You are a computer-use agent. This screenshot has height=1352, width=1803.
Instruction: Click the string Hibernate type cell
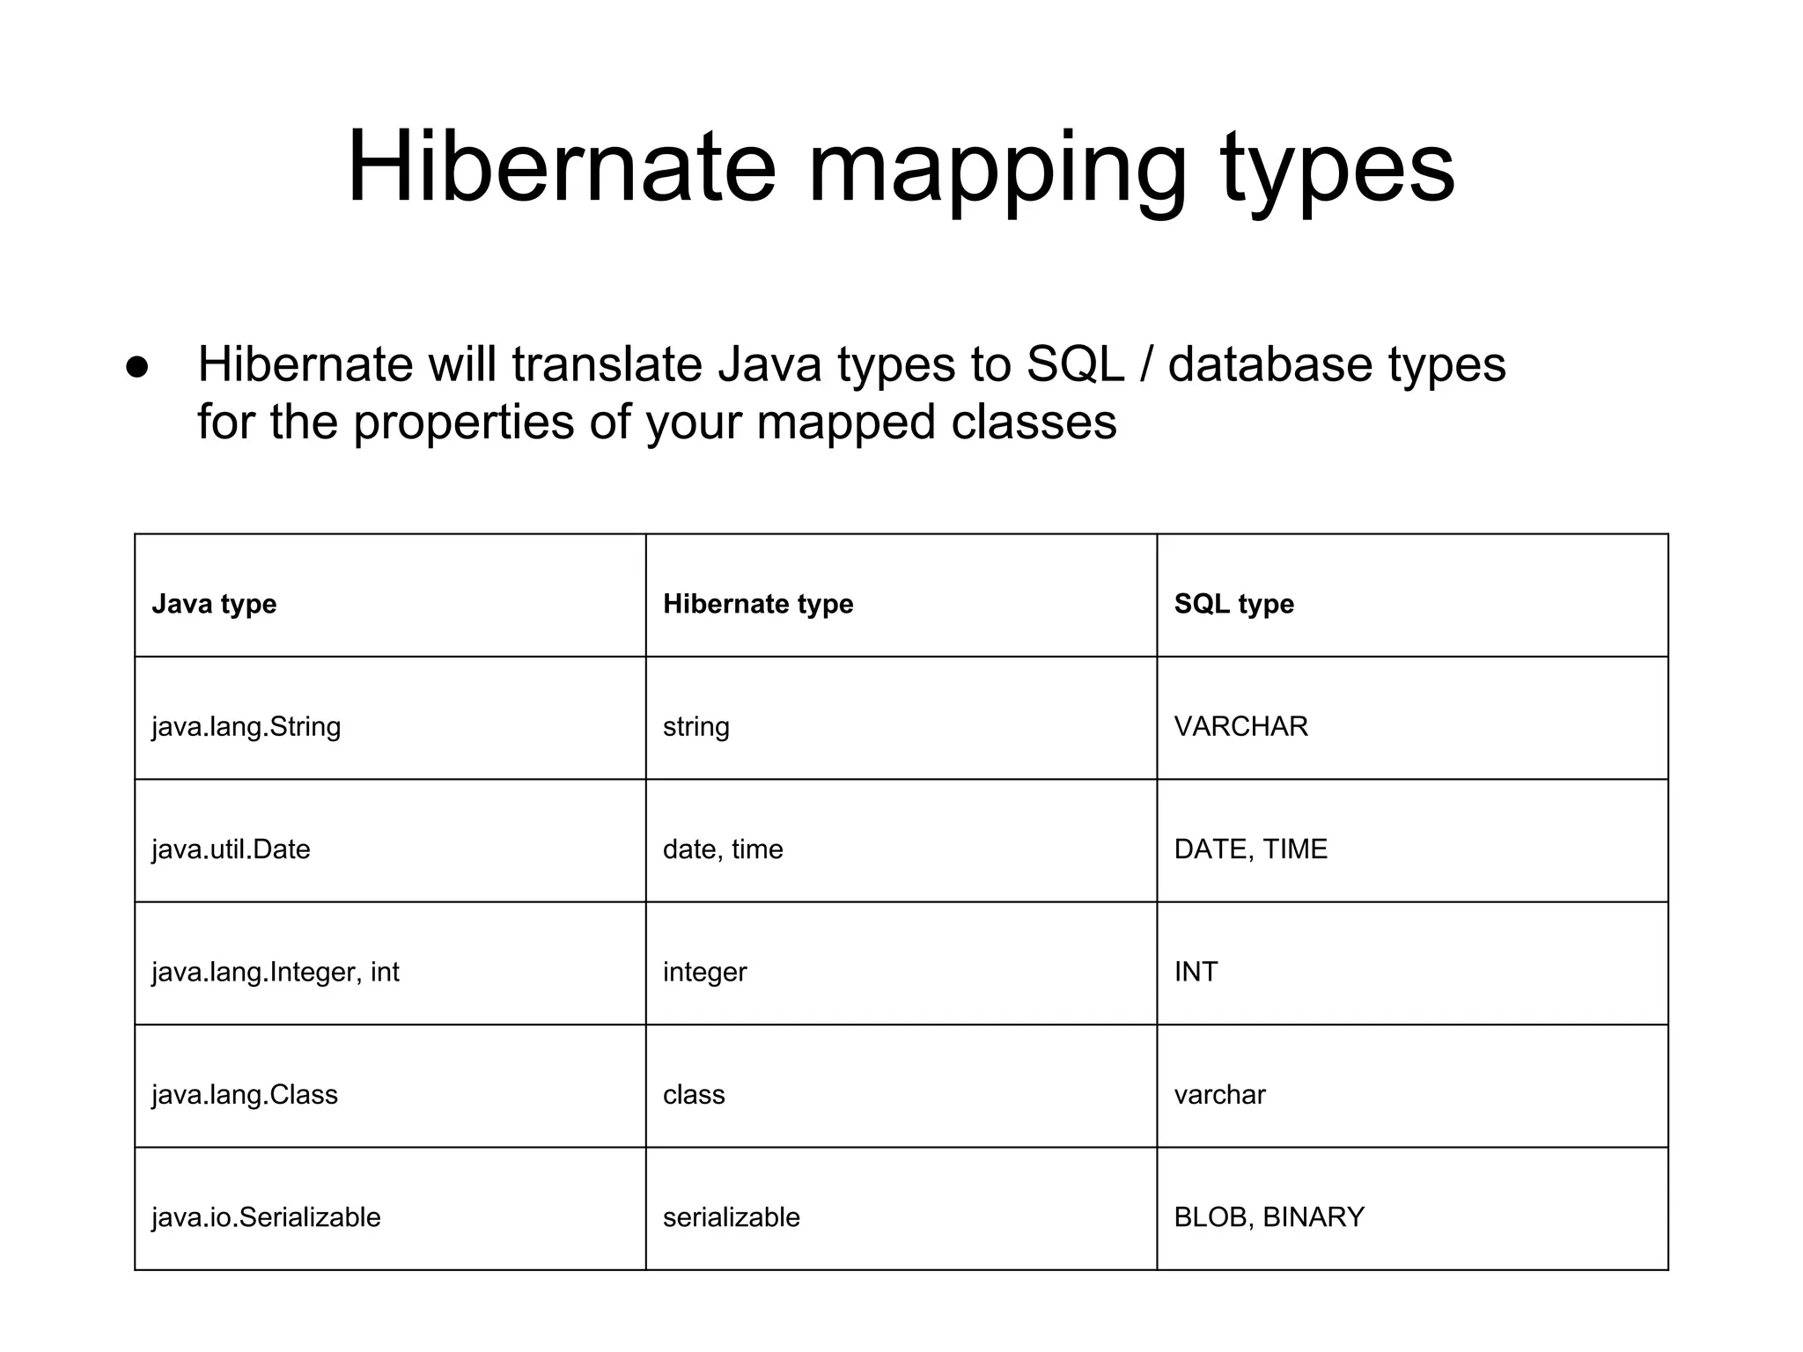pyautogui.click(x=695, y=727)
